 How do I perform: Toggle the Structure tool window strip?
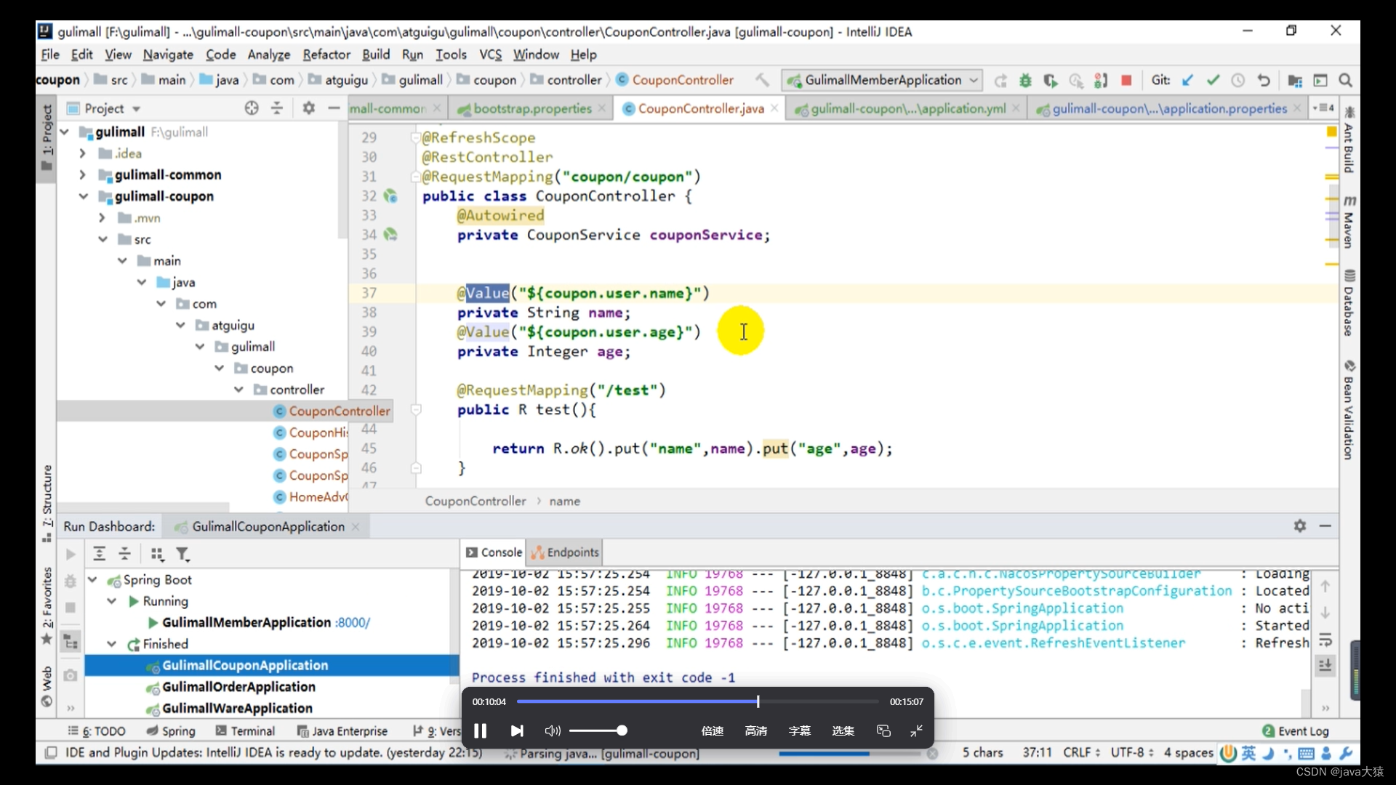point(47,503)
